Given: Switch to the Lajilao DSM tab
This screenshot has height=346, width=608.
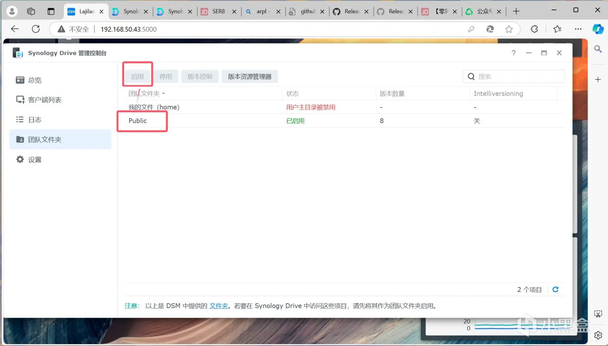Looking at the screenshot, I should 85,11.
